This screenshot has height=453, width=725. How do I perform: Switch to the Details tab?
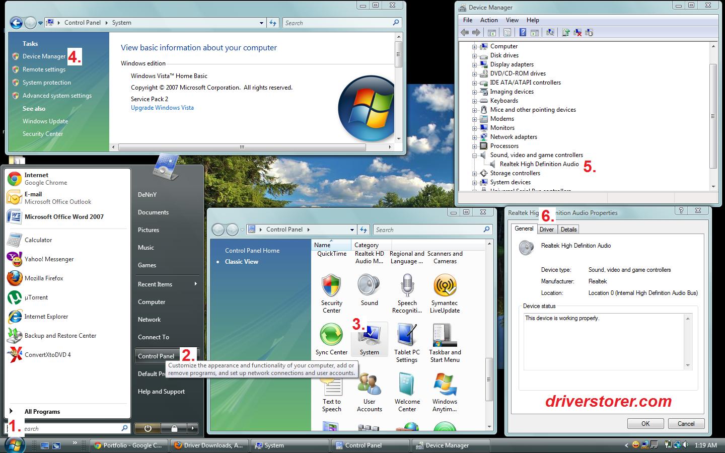pos(568,229)
